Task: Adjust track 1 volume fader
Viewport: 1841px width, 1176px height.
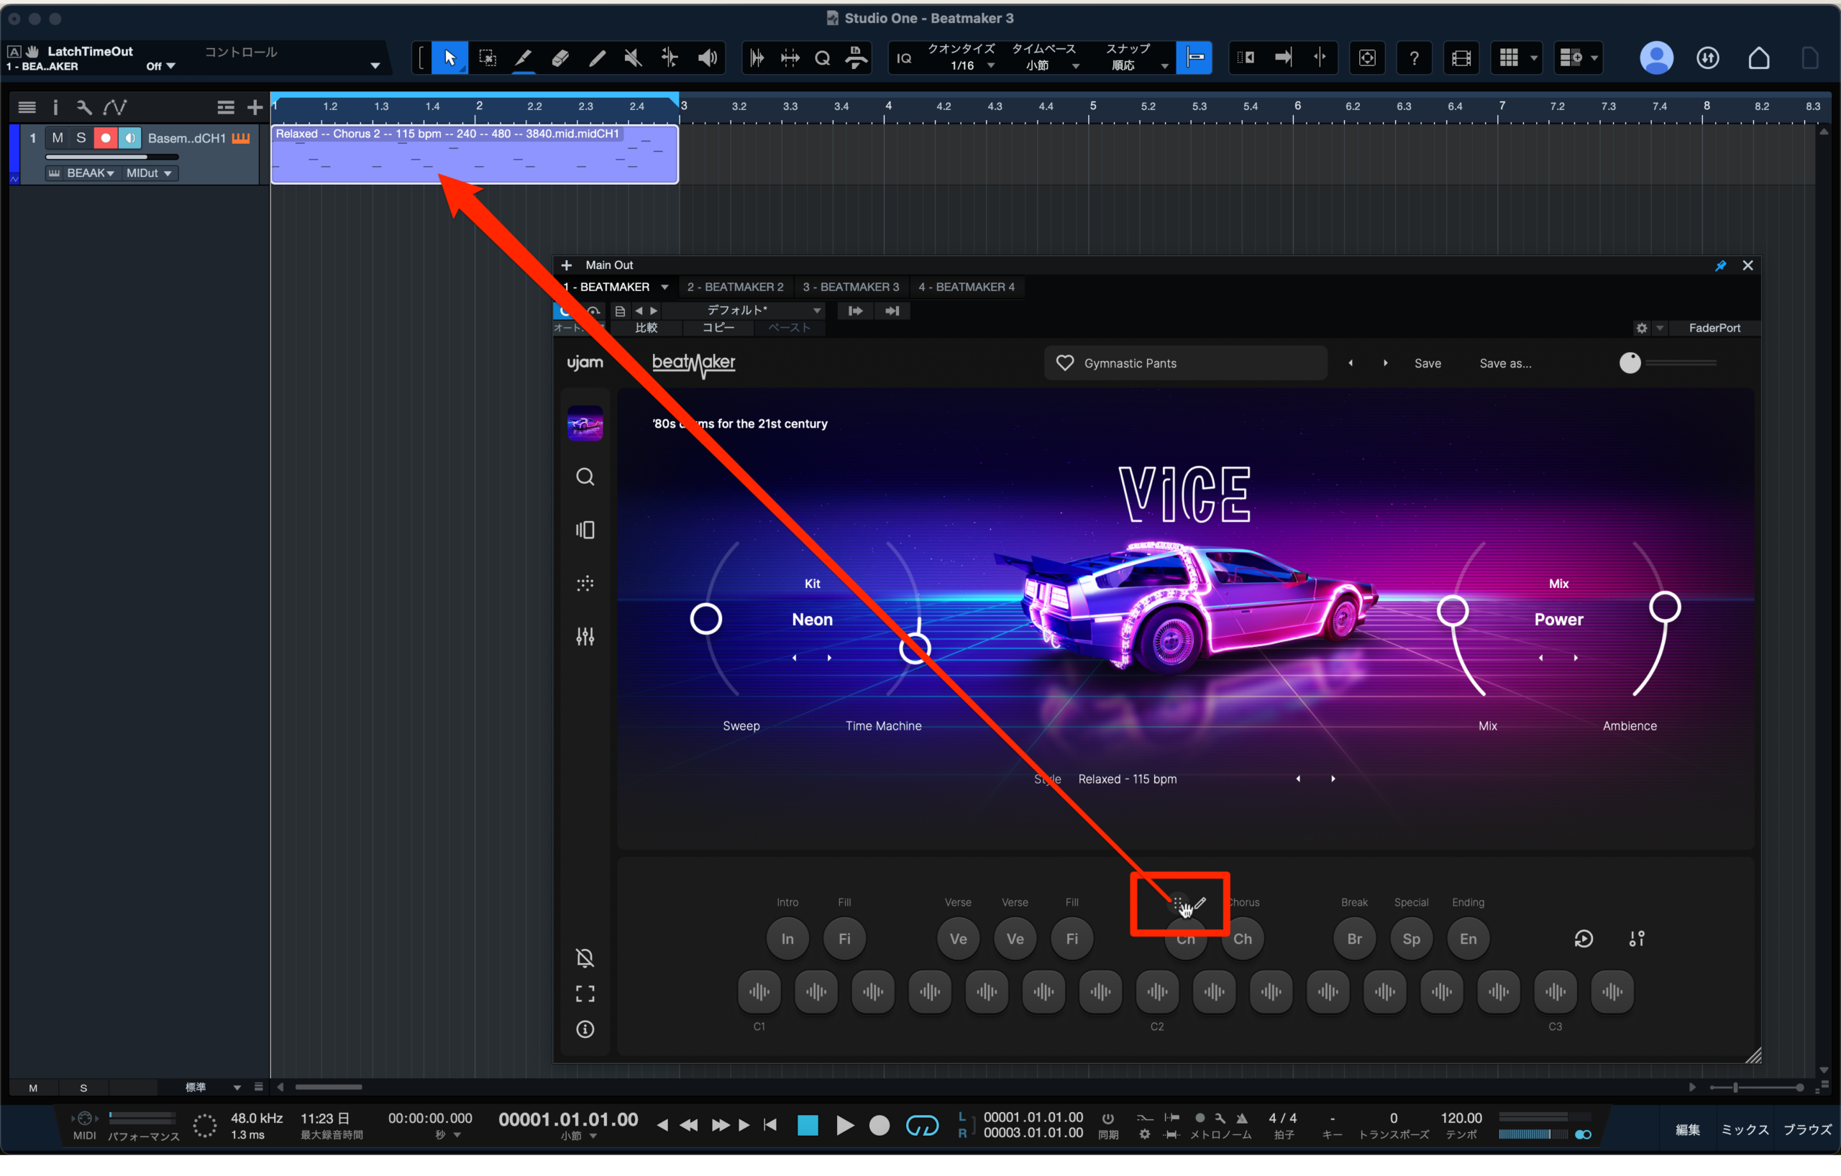Action: coord(111,157)
